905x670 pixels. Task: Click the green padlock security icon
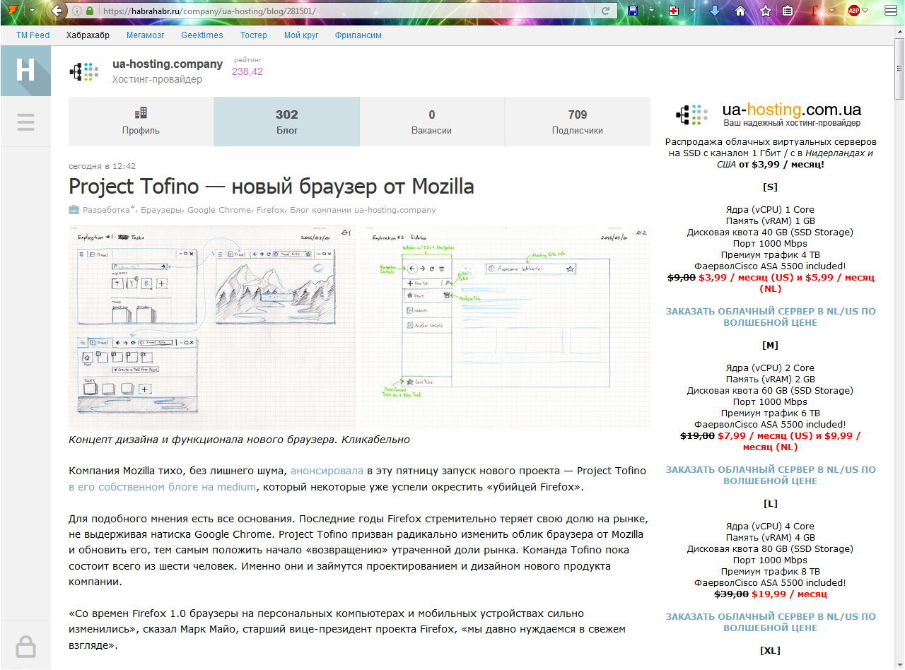89,11
